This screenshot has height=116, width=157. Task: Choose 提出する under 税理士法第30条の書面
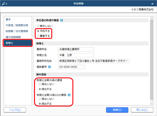click(x=45, y=89)
